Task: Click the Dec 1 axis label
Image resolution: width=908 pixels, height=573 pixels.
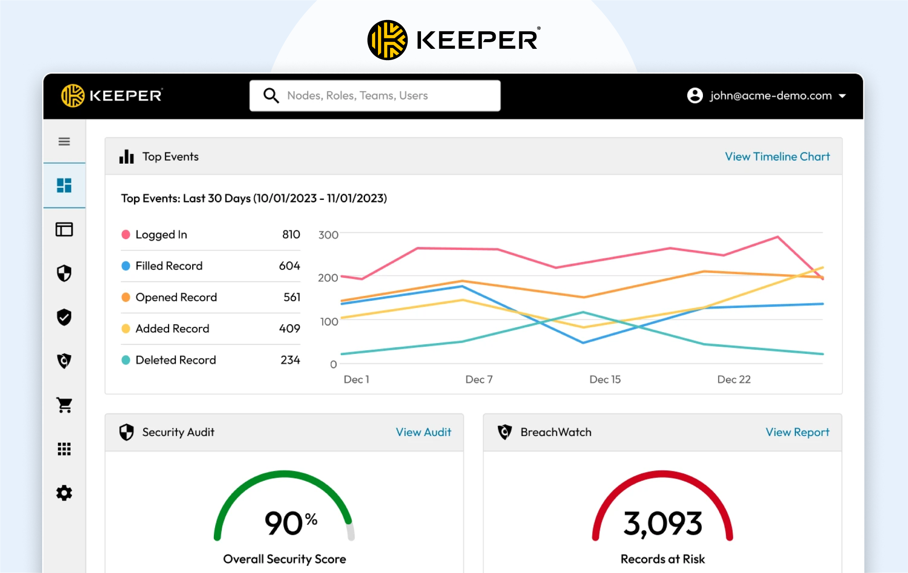Action: coord(356,379)
